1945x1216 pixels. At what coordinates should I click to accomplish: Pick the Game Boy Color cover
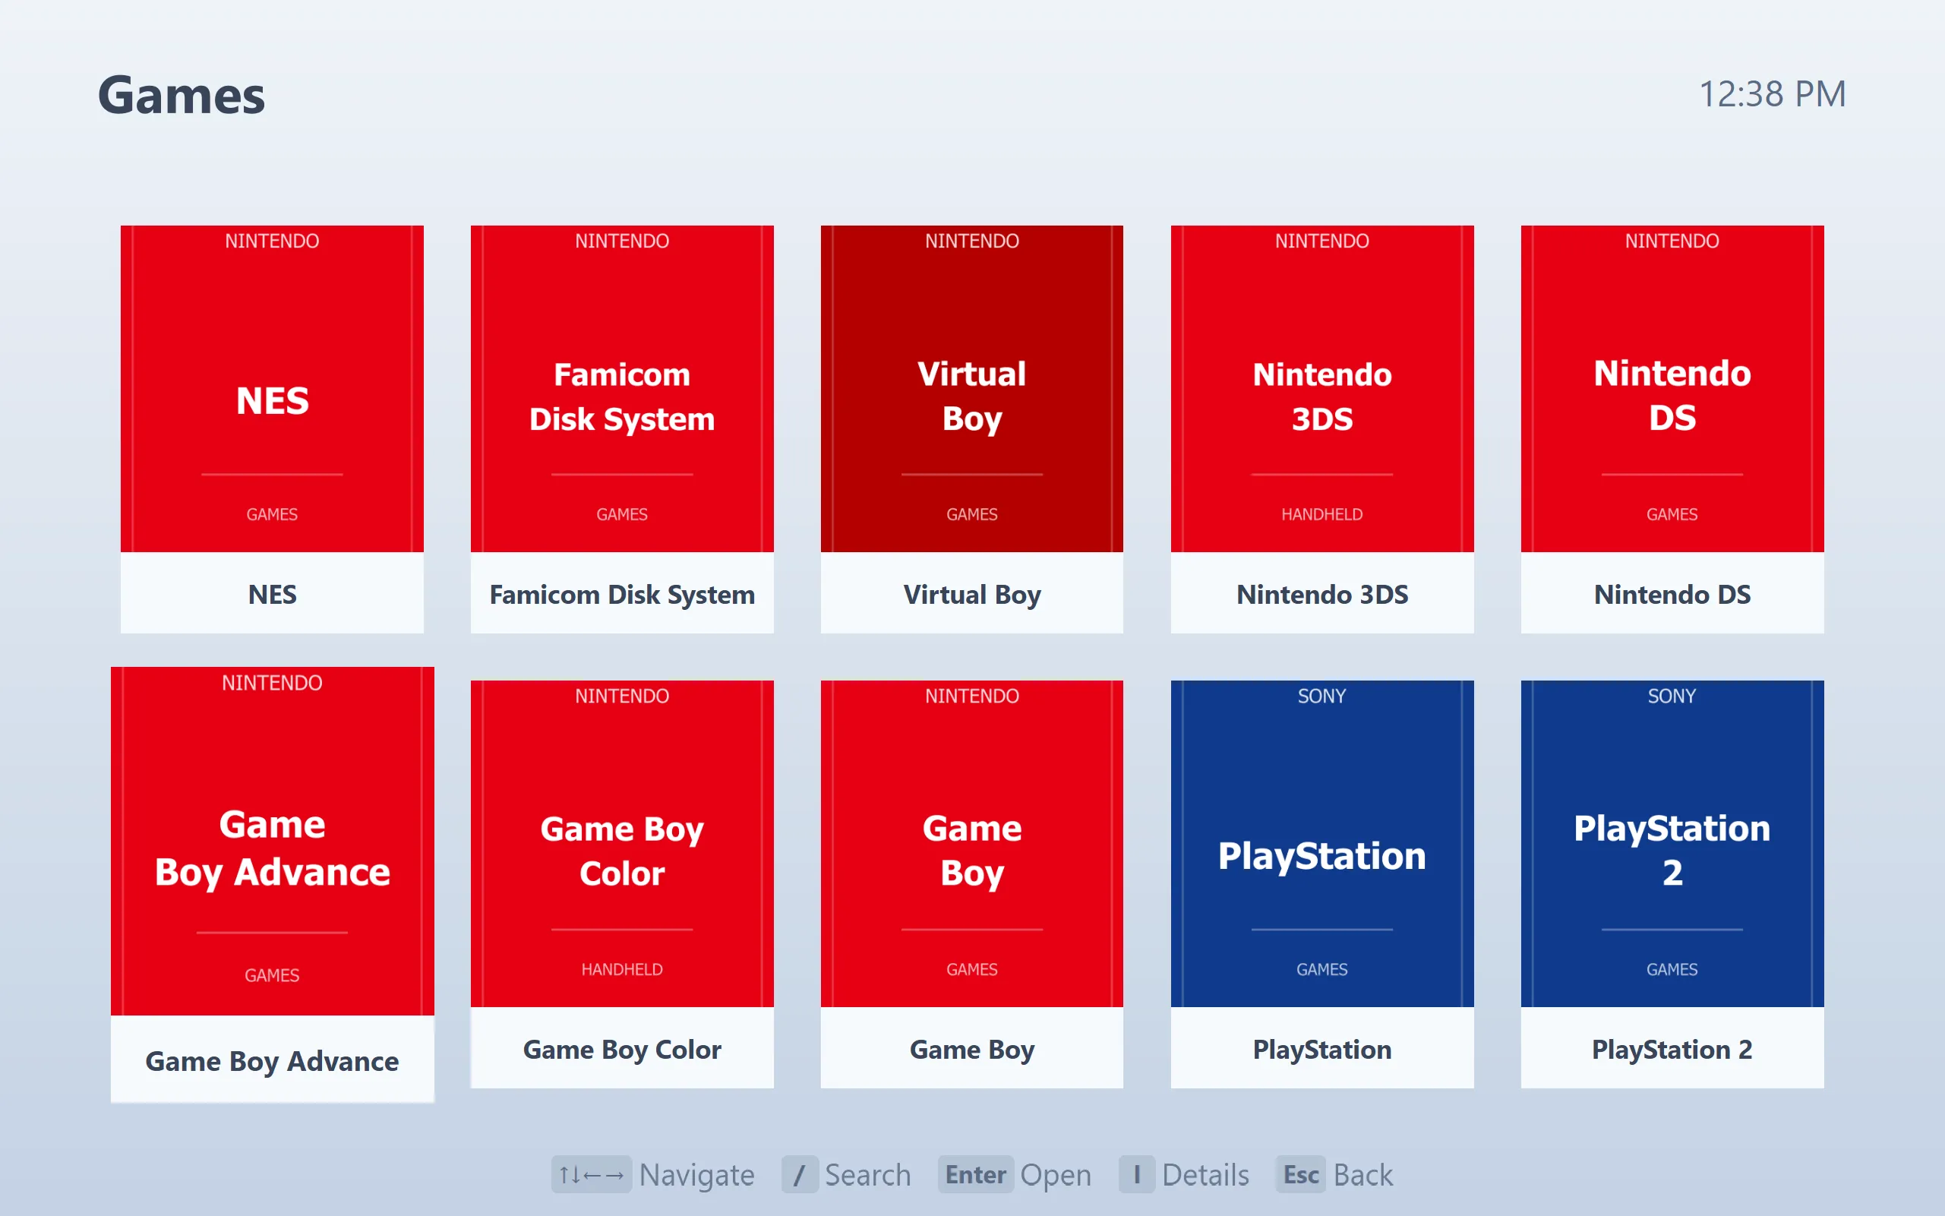coord(621,844)
